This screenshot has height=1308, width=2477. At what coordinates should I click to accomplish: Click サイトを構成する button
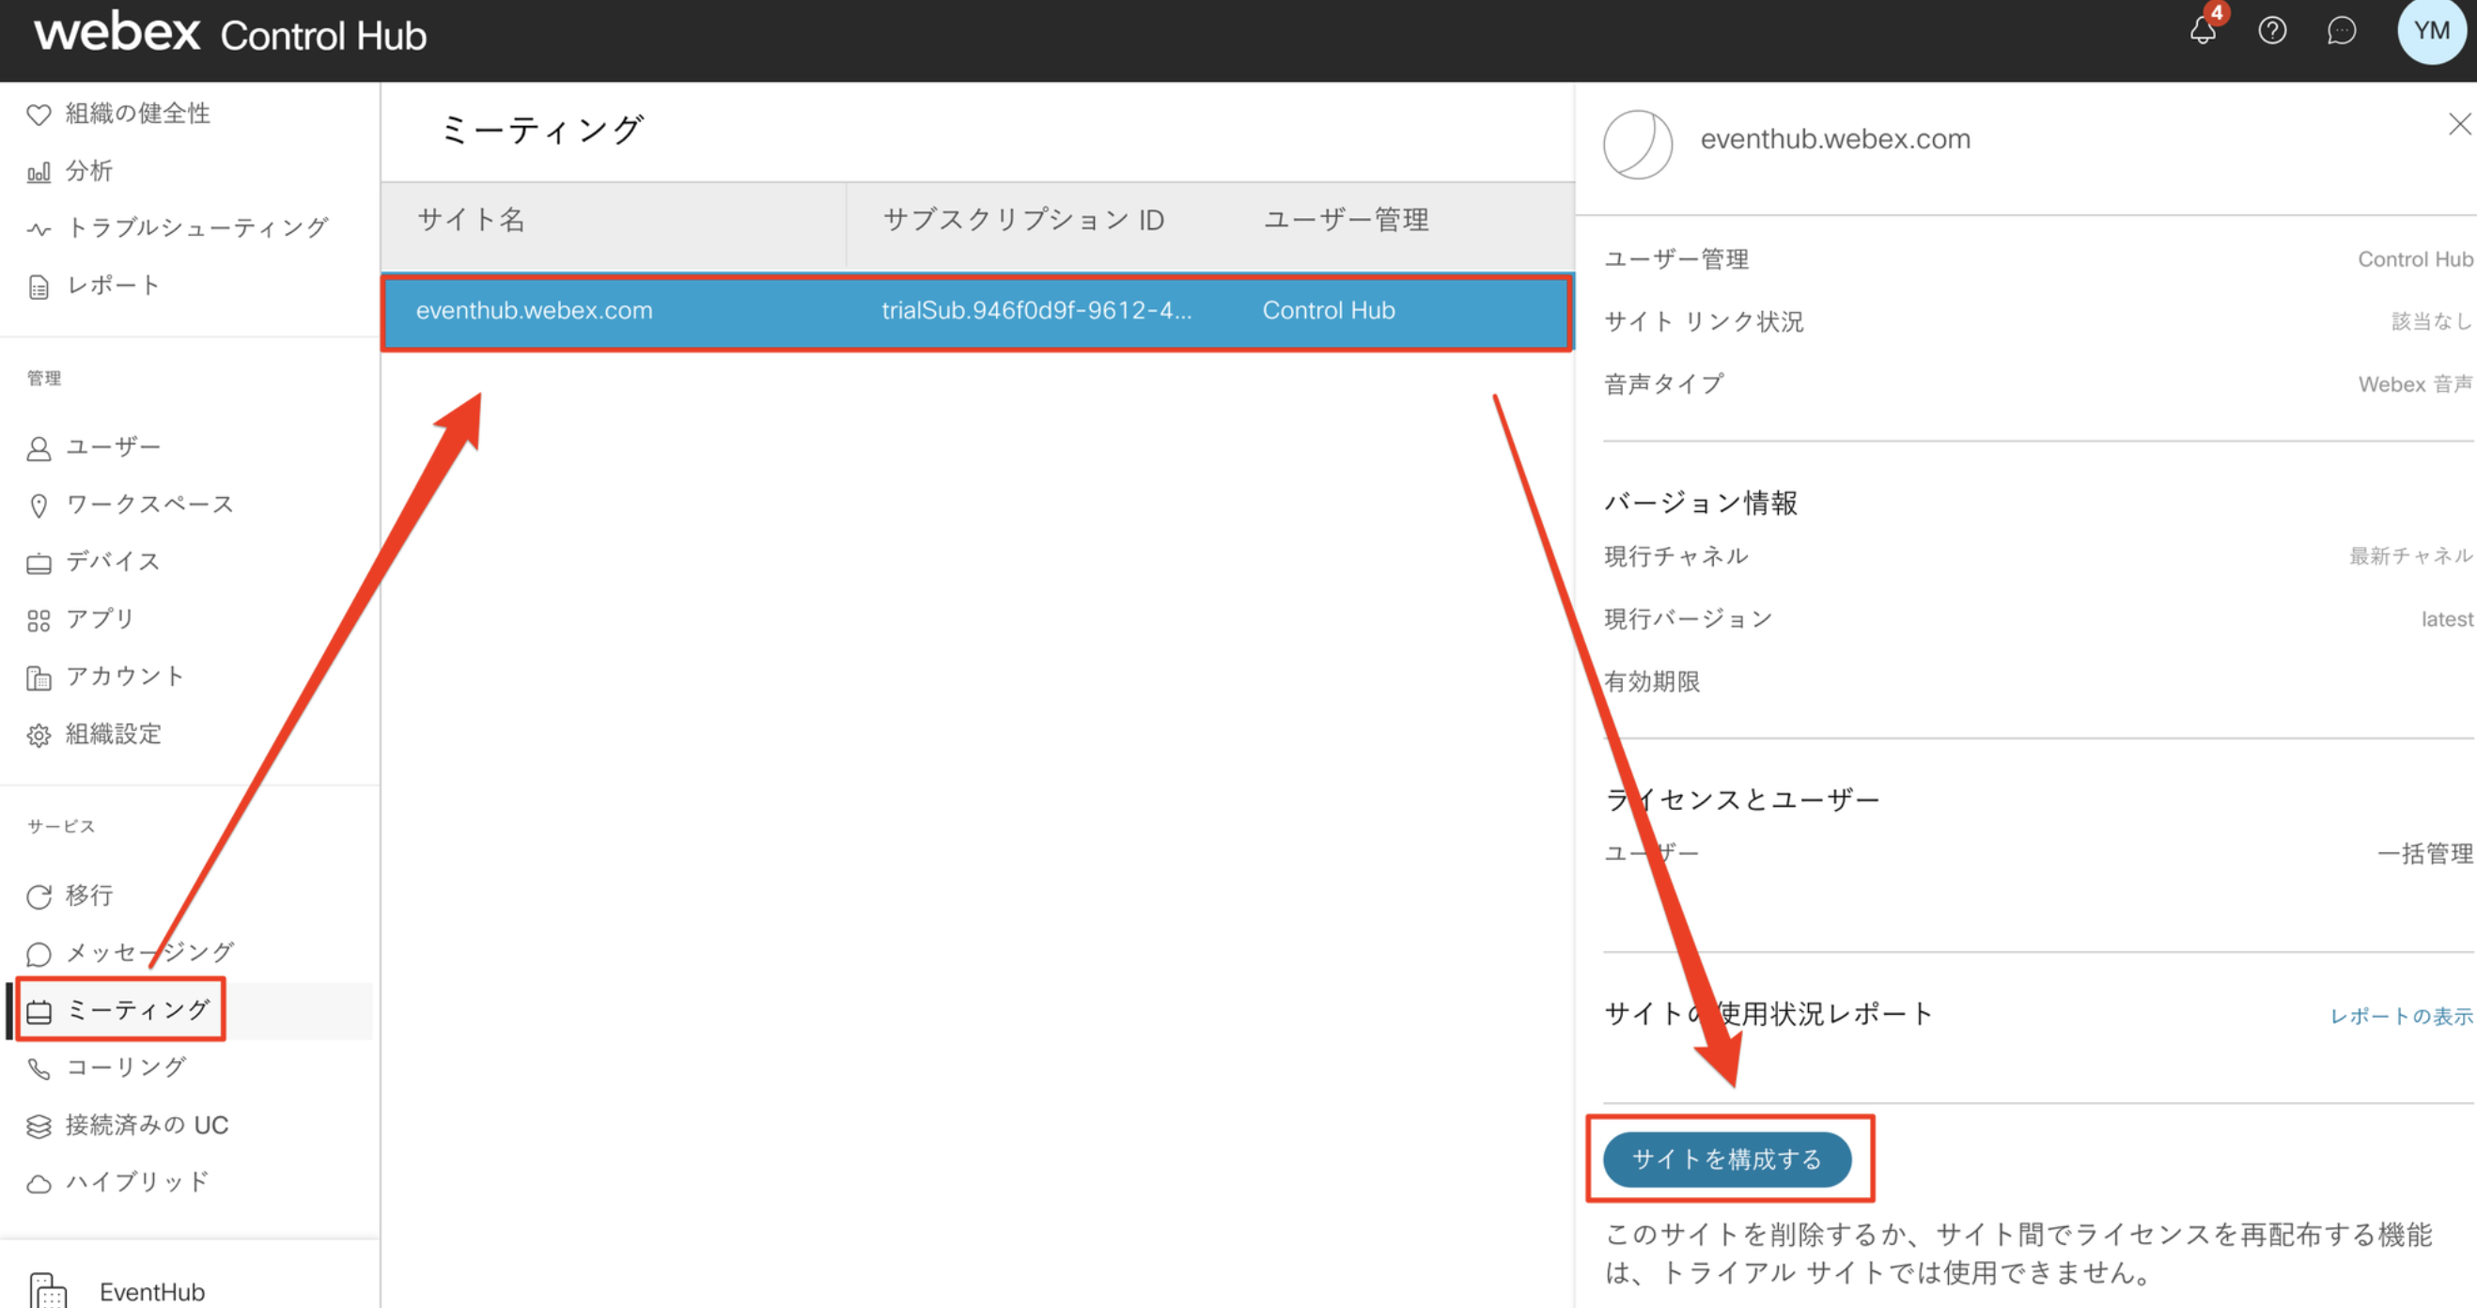1727,1160
